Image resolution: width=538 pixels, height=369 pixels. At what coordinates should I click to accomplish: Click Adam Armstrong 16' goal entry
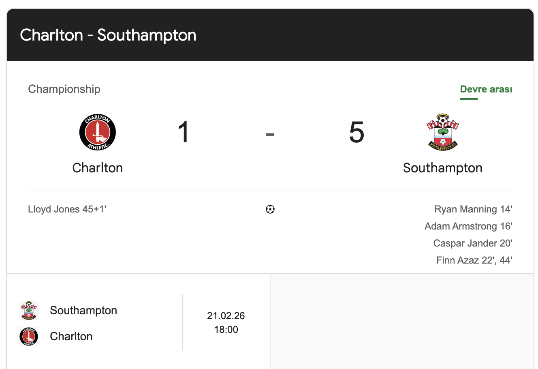pyautogui.click(x=468, y=226)
